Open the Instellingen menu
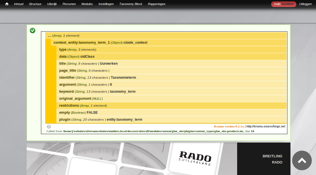The width and height of the screenshot is (316, 175). [106, 4]
